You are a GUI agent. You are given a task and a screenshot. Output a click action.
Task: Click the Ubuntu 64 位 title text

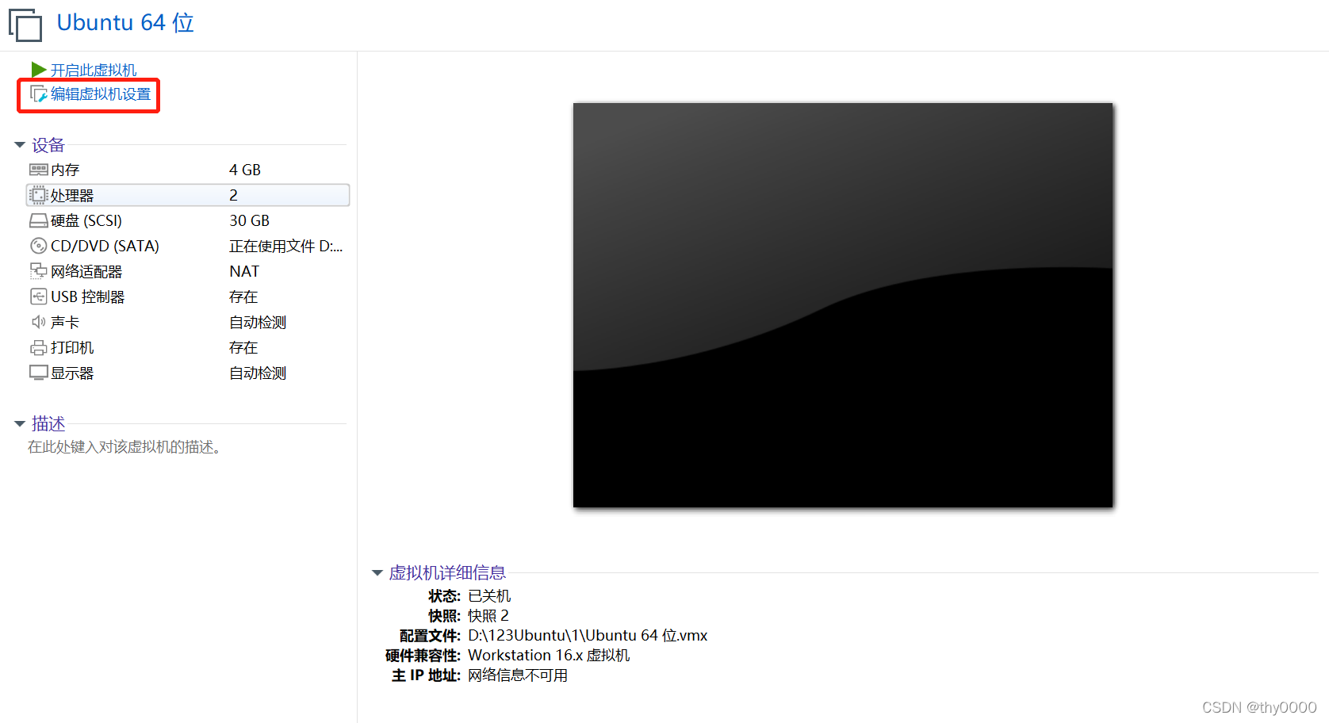pyautogui.click(x=124, y=22)
